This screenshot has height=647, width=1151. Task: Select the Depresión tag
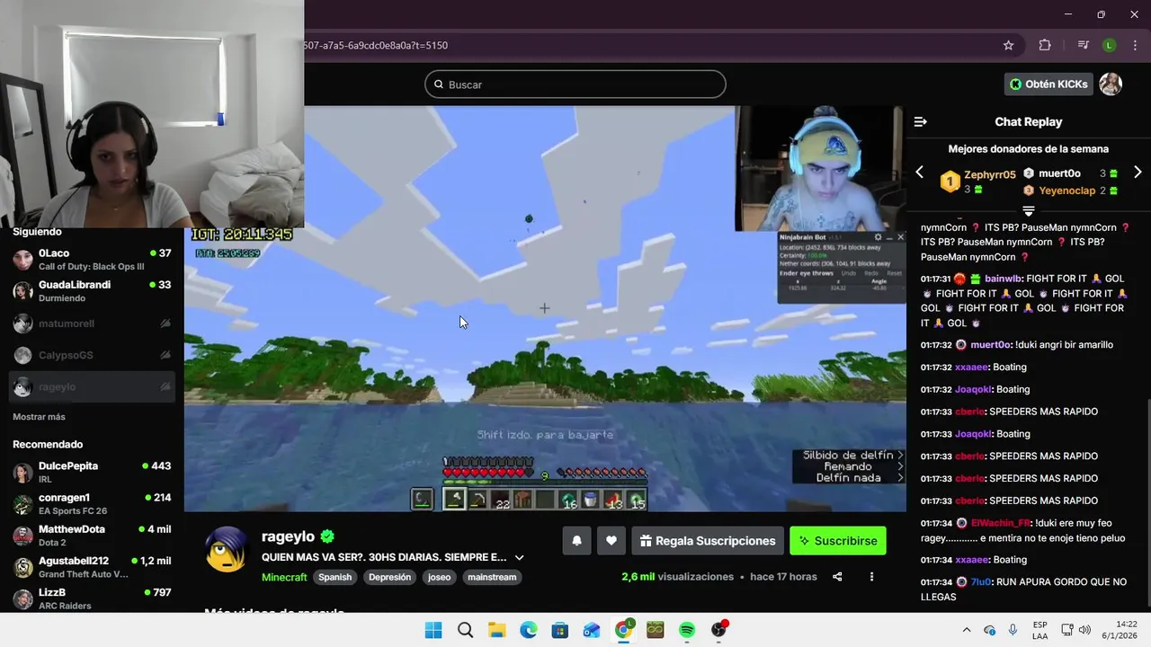tap(389, 577)
